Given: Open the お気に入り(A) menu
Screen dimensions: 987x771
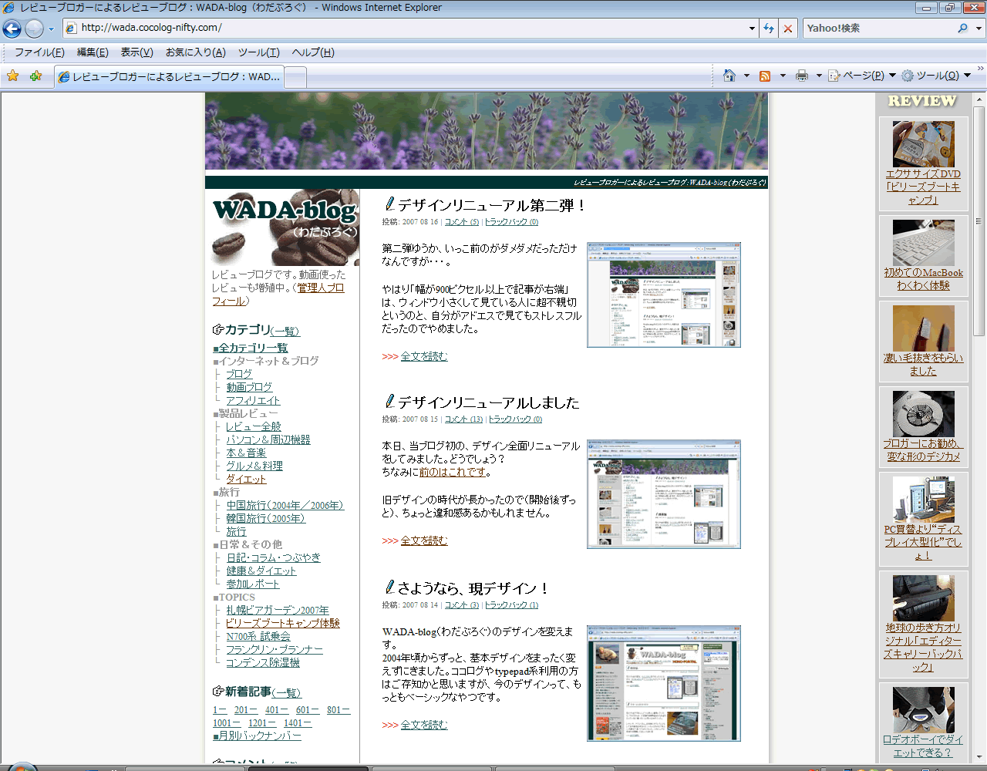Looking at the screenshot, I should coord(195,52).
